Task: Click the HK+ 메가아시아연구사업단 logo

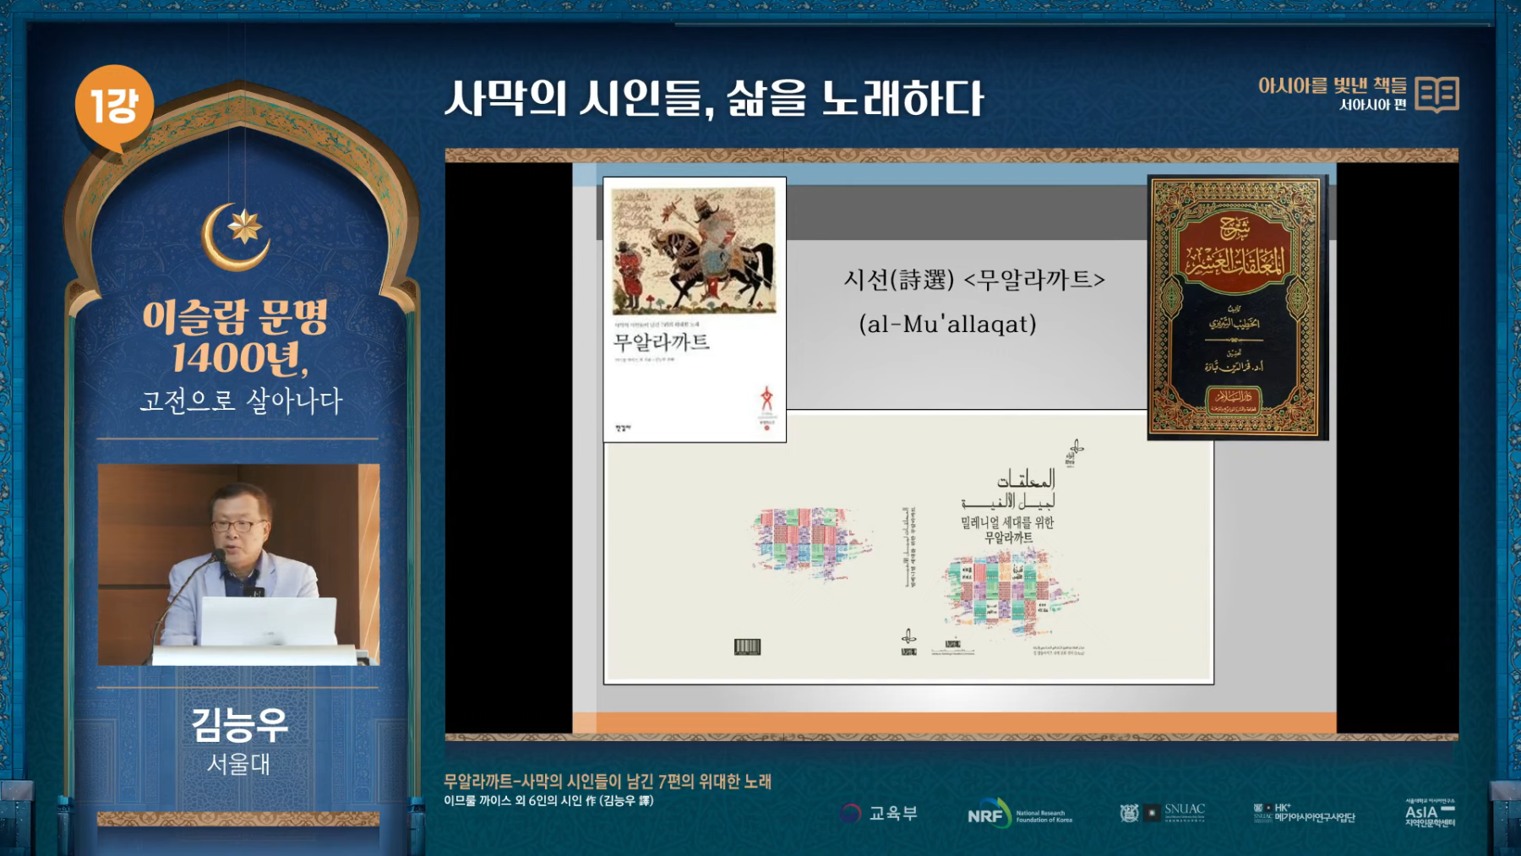Action: point(1304,813)
